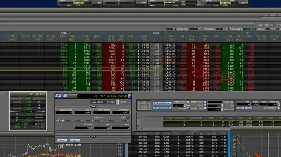Click the 1,110.04 value in option chain
Viewport: 281px width, 157px height.
click(x=143, y=88)
